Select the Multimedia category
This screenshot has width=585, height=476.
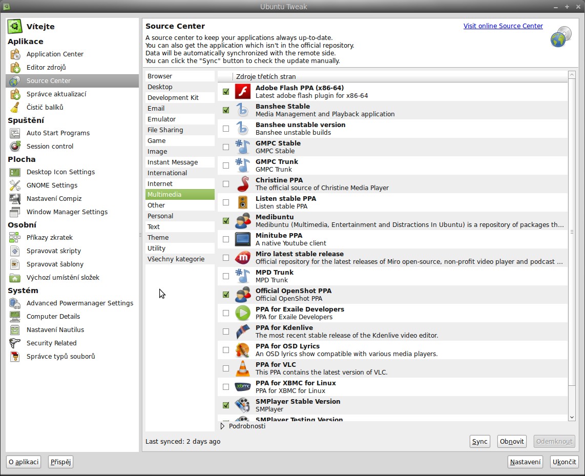point(180,194)
